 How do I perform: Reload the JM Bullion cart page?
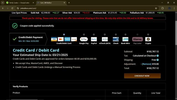pyautogui.click(x=12, y=8)
